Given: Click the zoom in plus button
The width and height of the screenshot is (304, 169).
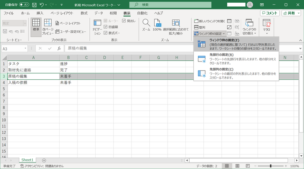Looking at the screenshot, I should 286,166.
